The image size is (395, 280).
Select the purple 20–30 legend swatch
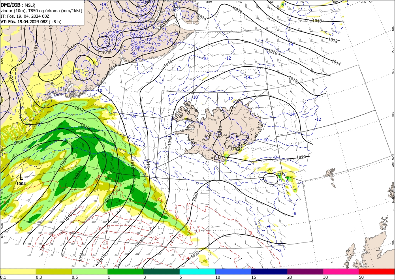click(x=305, y=271)
